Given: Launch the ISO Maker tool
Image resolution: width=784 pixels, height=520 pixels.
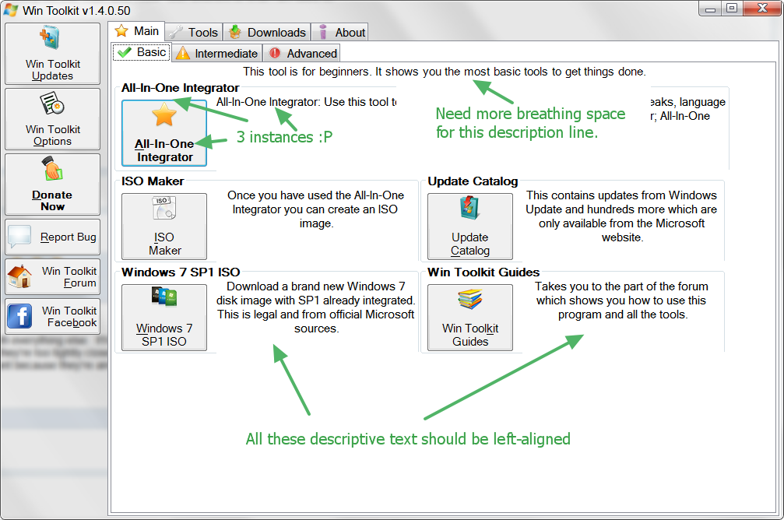Looking at the screenshot, I should [164, 226].
